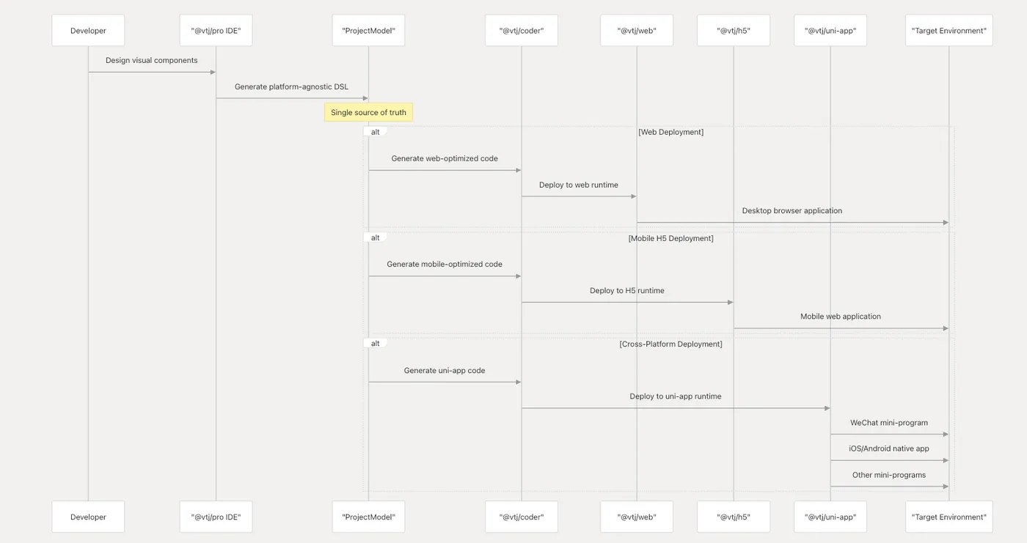Click the "ProjectModel" participant box in the footer row
This screenshot has height=543, width=1027.
pos(368,517)
